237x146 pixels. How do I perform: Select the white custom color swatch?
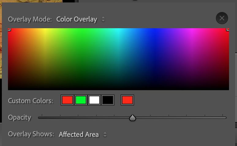[94, 100]
